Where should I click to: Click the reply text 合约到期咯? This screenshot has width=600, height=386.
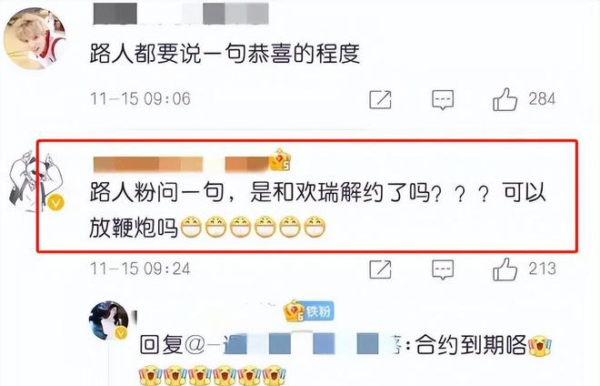click(x=472, y=344)
